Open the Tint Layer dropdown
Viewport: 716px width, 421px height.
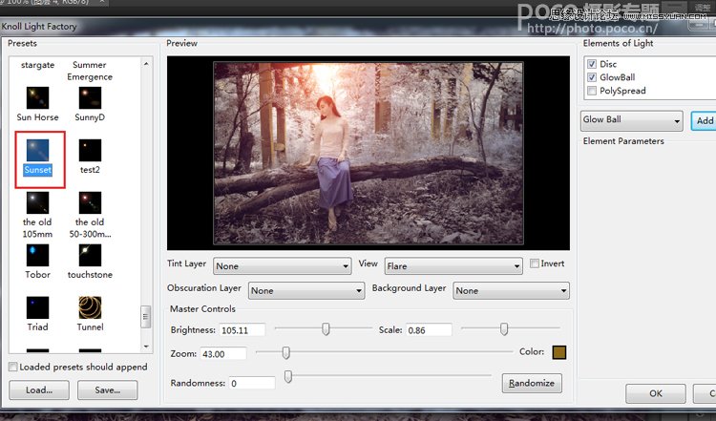pos(282,266)
